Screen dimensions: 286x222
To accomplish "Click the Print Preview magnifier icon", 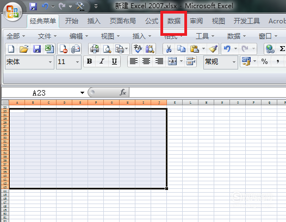I will coord(107,49).
